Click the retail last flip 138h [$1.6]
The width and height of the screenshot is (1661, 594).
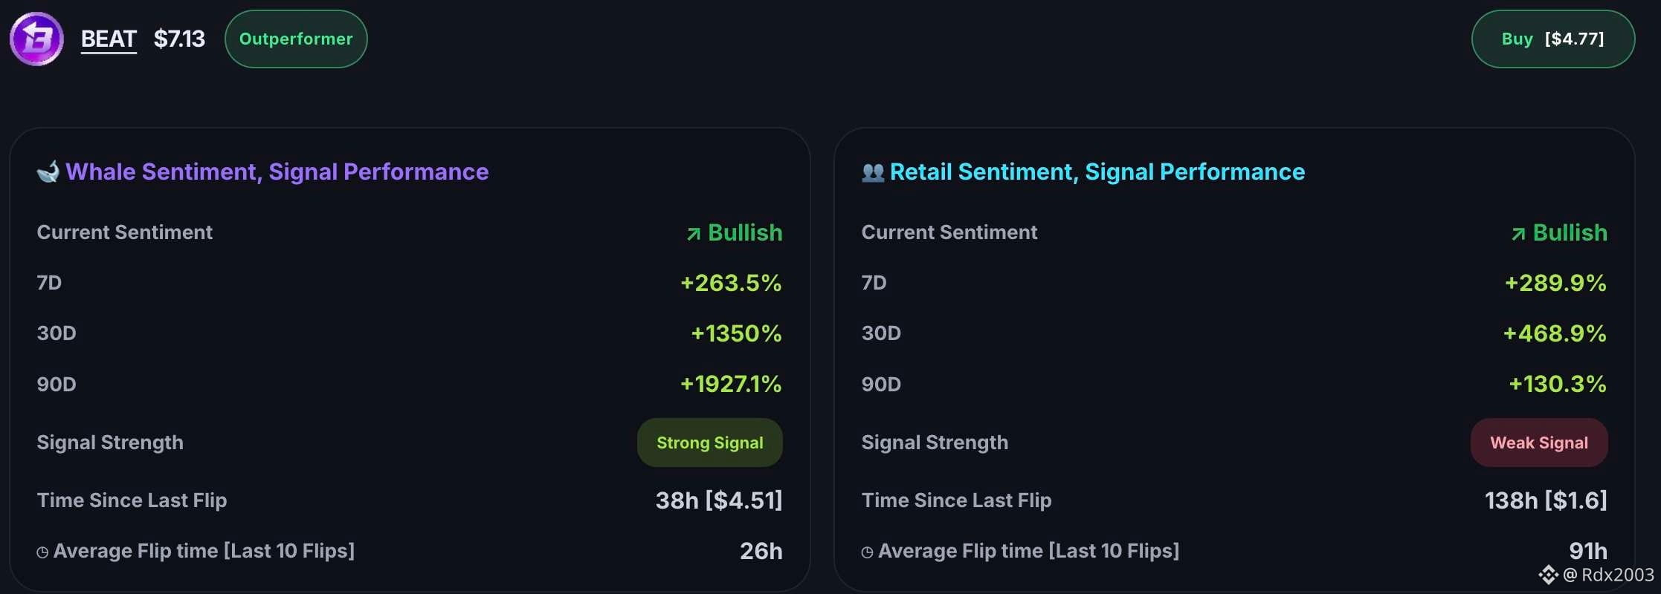(x=1546, y=500)
